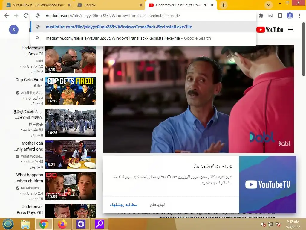The height and width of the screenshot is (230, 306).
Task: Click the Cop Gets Fired After title
Action: click(29, 83)
